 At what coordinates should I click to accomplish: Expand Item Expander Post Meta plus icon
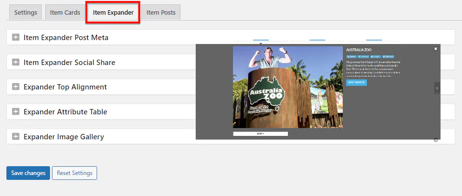pos(16,37)
